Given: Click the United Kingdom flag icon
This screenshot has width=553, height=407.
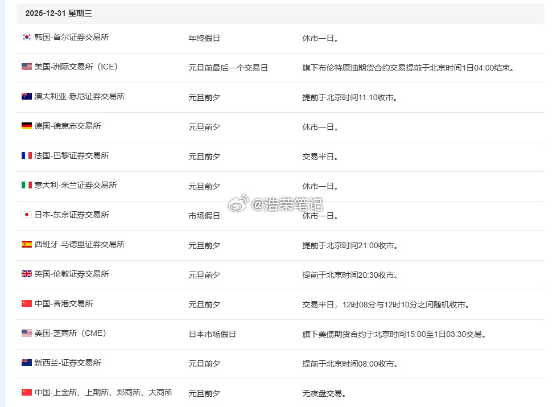Looking at the screenshot, I should 26,274.
